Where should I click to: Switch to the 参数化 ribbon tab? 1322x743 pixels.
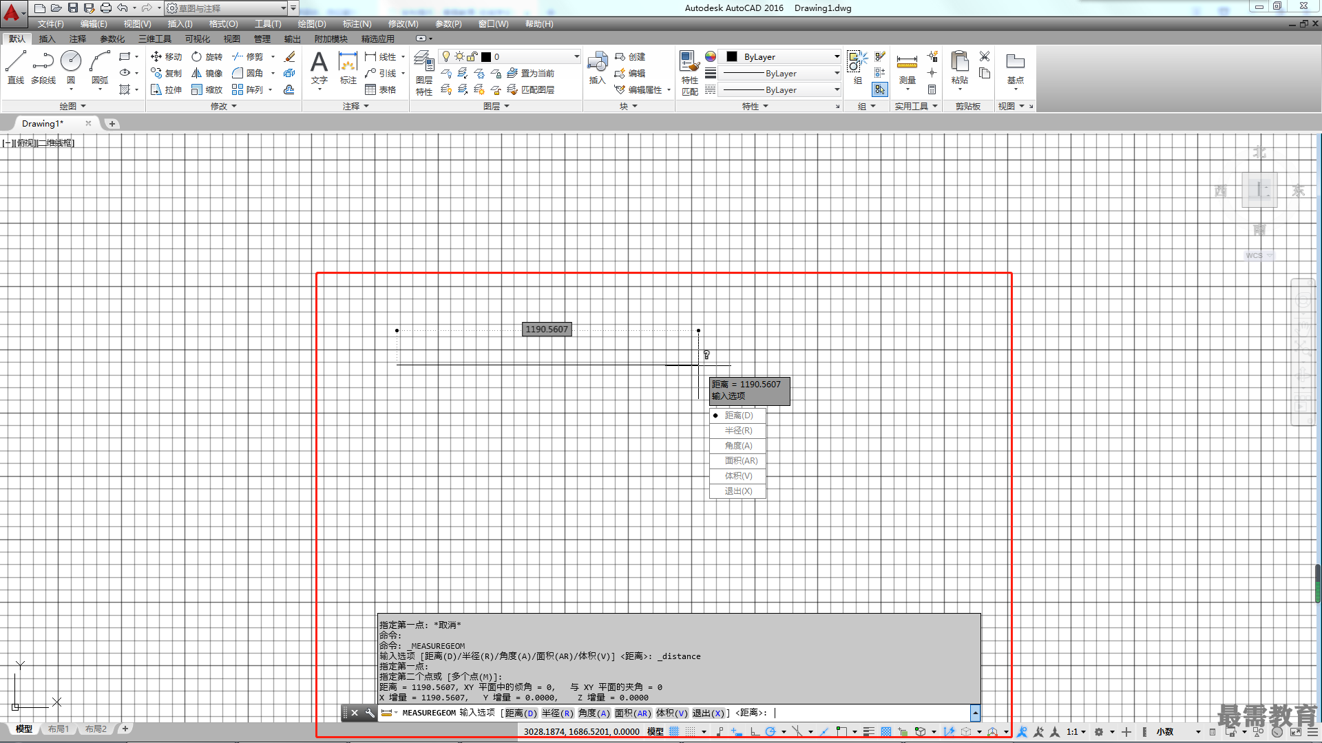[112, 39]
